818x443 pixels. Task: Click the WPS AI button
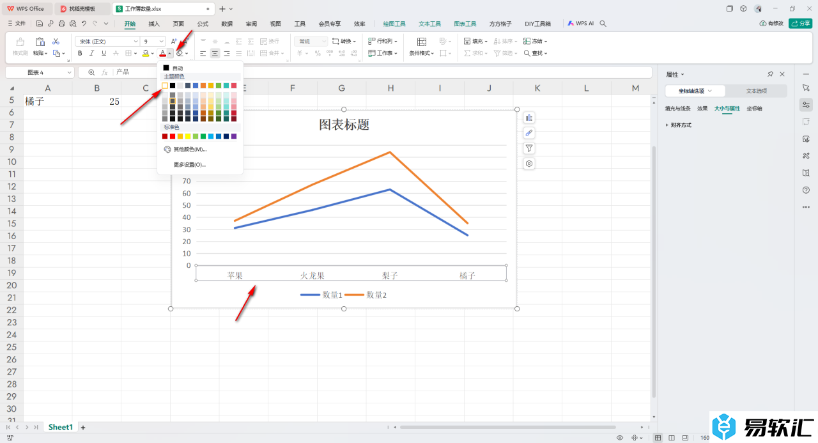[580, 23]
